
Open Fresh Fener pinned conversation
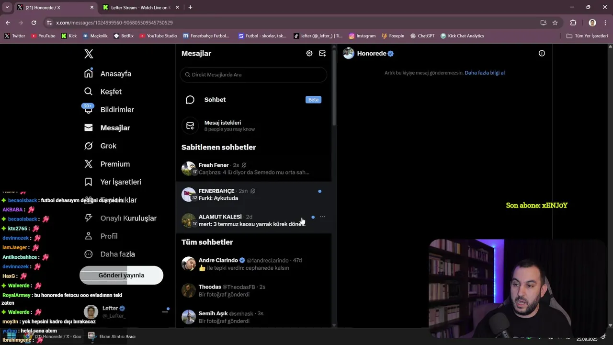click(253, 169)
